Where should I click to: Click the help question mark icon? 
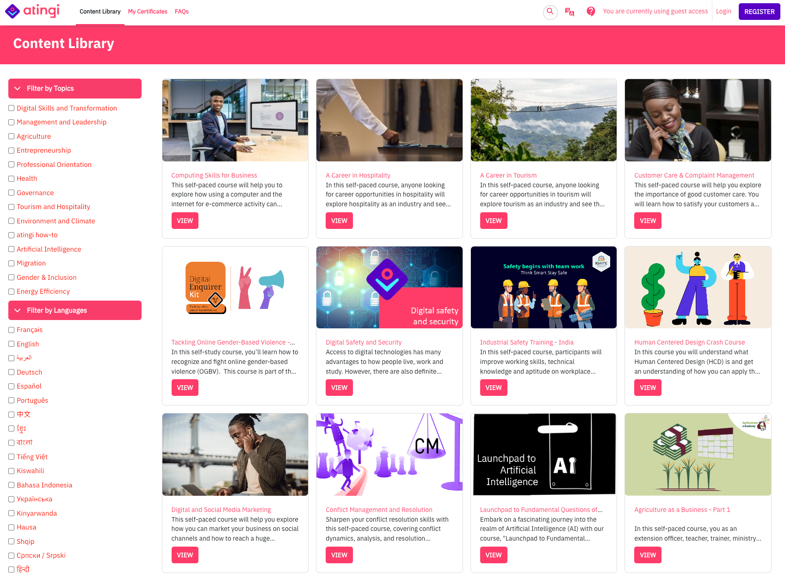point(591,12)
